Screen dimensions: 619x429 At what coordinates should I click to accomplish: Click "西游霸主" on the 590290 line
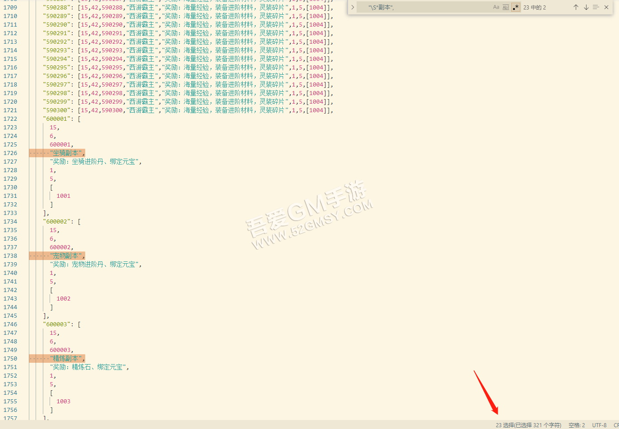click(142, 25)
